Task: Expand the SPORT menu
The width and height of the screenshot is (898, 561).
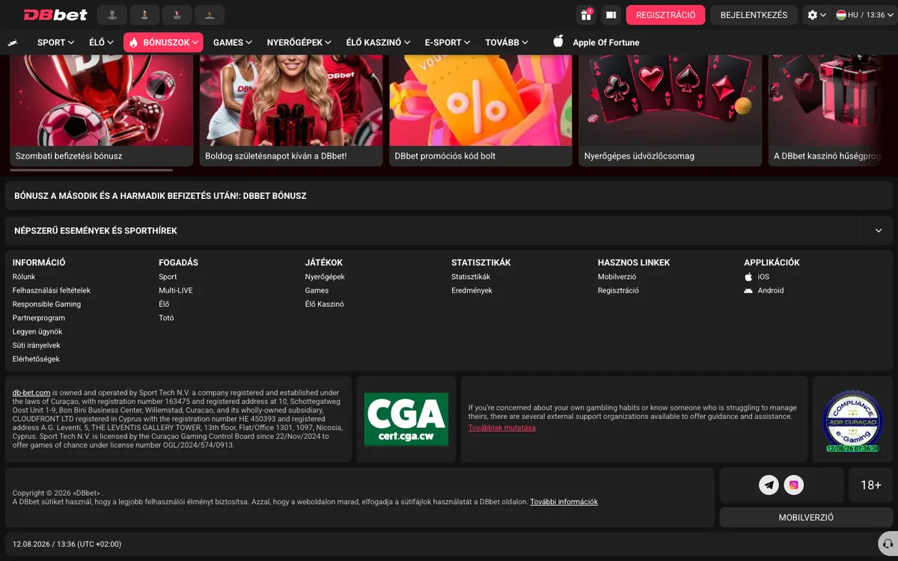Action: click(x=55, y=43)
